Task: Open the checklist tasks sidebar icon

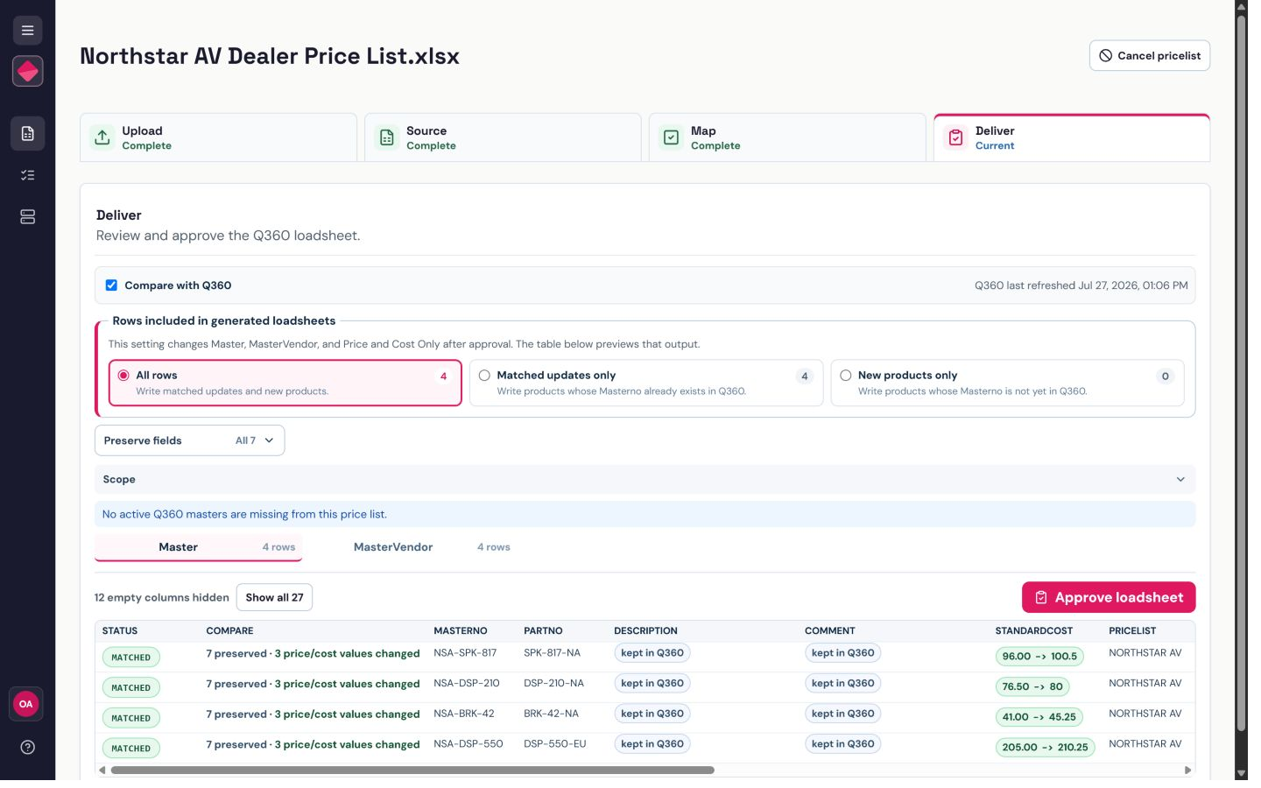Action: [x=27, y=175]
